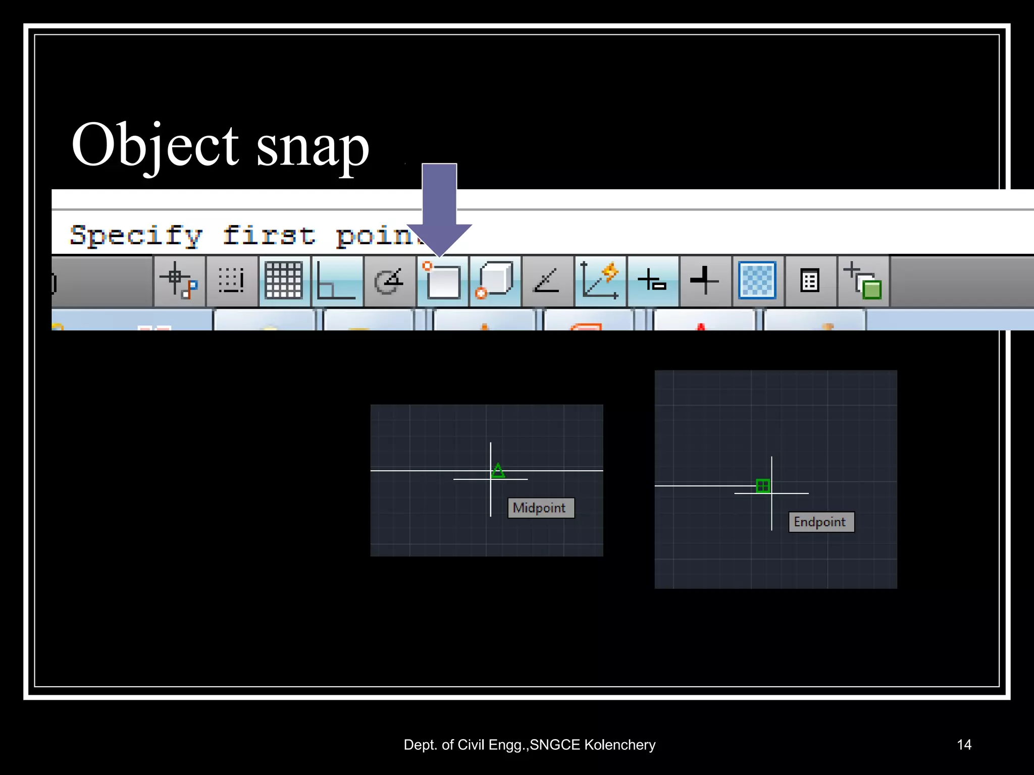This screenshot has width=1034, height=775.
Task: Click the green endpoint square marker
Action: 763,486
